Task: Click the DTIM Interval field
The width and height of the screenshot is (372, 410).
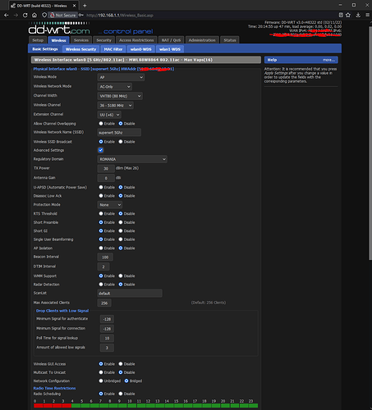Action: point(103,266)
